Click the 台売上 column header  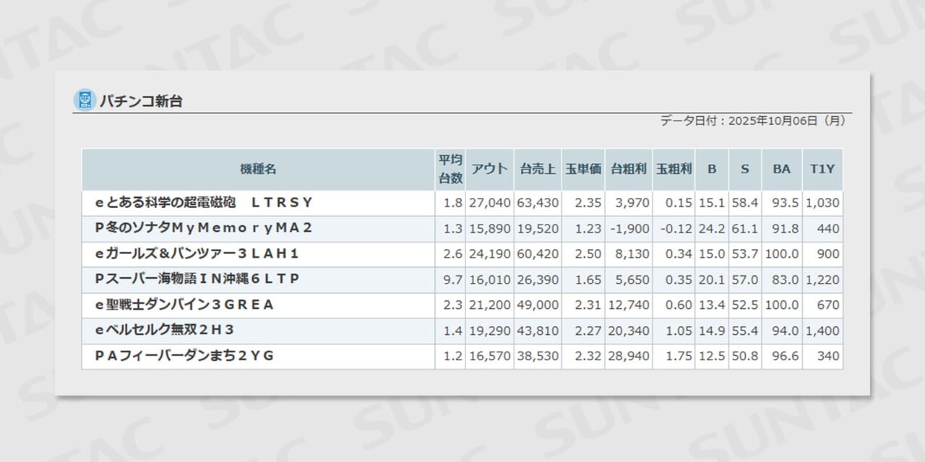point(537,169)
